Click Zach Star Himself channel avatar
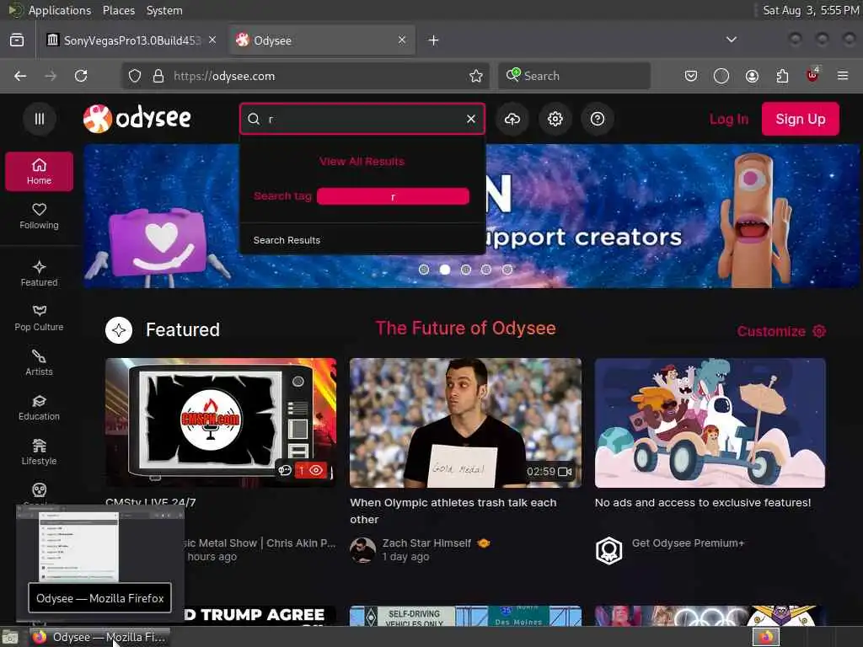 click(x=362, y=549)
